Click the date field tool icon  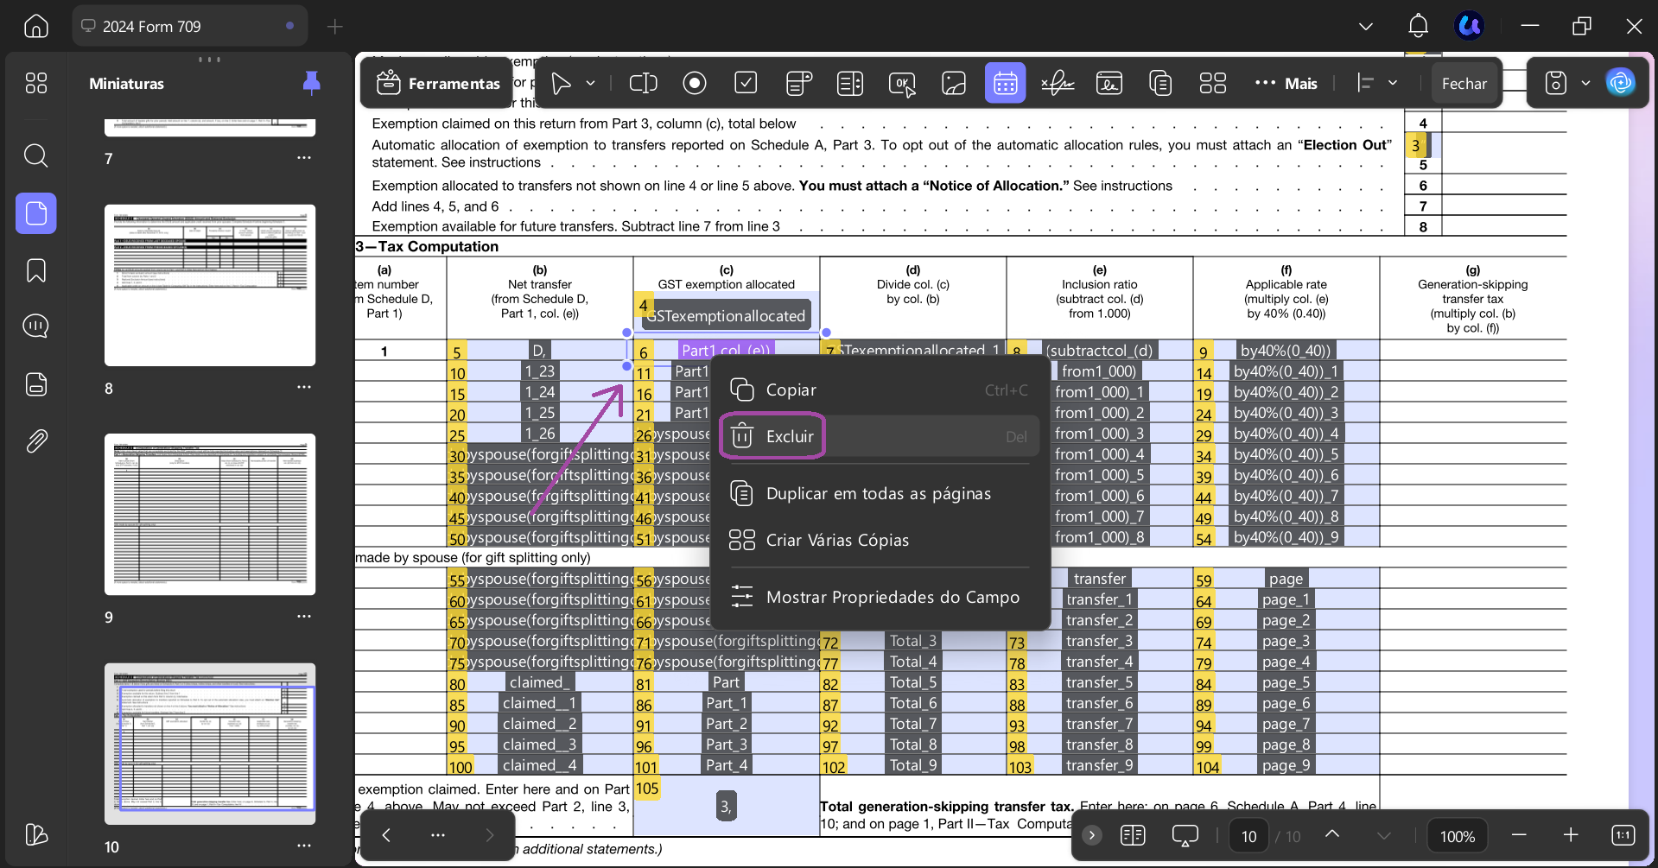[1005, 83]
